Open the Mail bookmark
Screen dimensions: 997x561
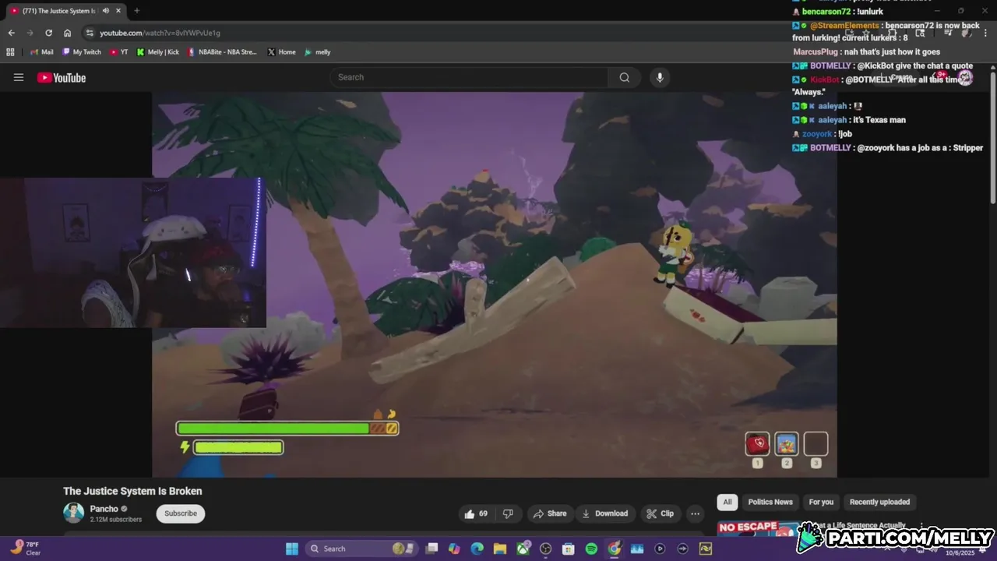click(42, 52)
